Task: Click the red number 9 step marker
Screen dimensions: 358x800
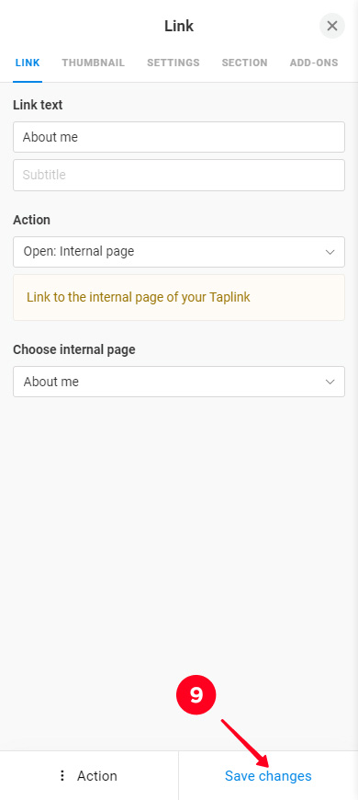Action: (x=196, y=694)
